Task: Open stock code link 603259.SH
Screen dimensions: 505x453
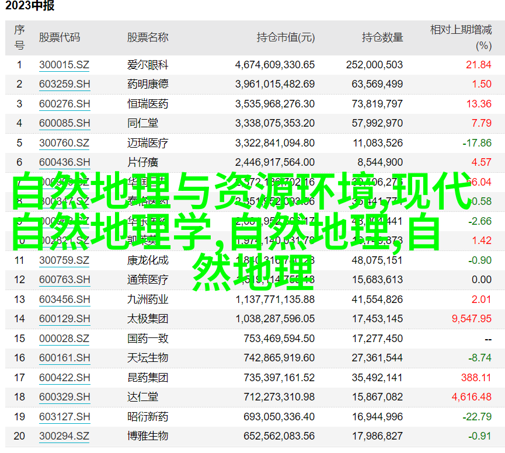Action: click(64, 84)
